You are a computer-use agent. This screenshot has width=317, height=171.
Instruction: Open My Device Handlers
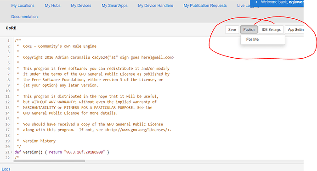coord(155,6)
